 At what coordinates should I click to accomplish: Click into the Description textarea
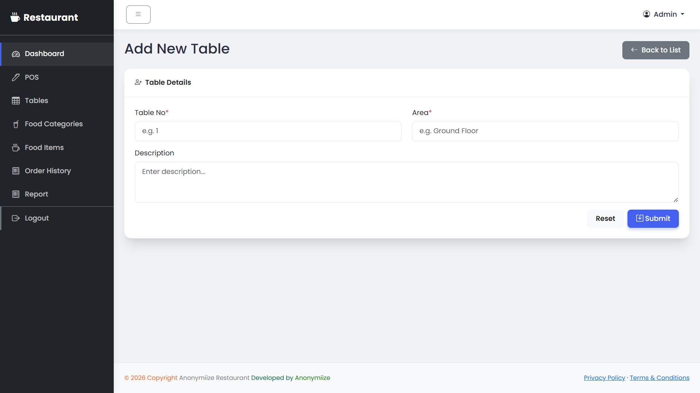pos(407,182)
